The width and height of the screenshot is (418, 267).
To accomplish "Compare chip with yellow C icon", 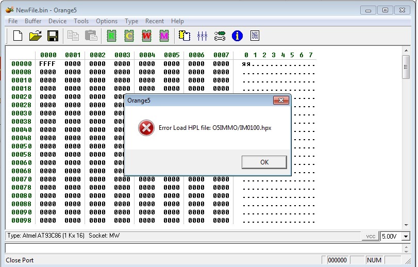I will 129,36.
